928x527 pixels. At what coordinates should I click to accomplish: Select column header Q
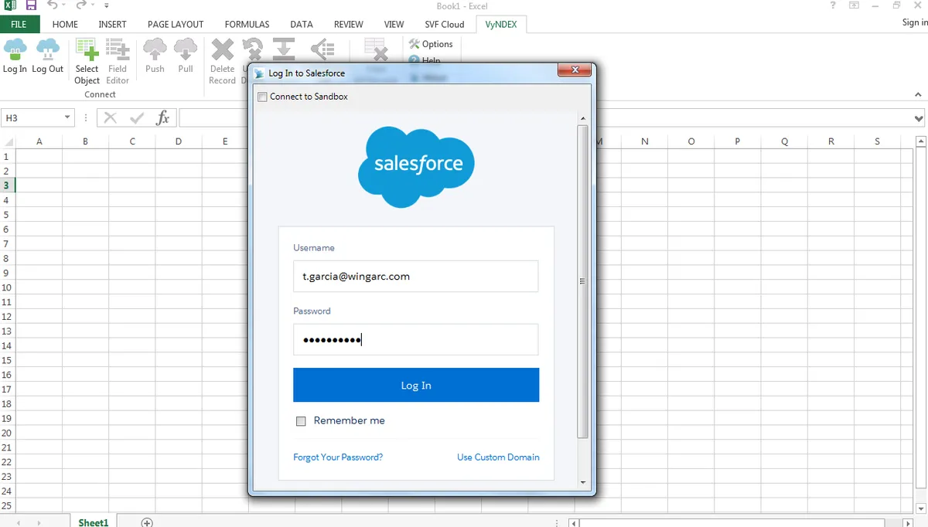coord(785,141)
